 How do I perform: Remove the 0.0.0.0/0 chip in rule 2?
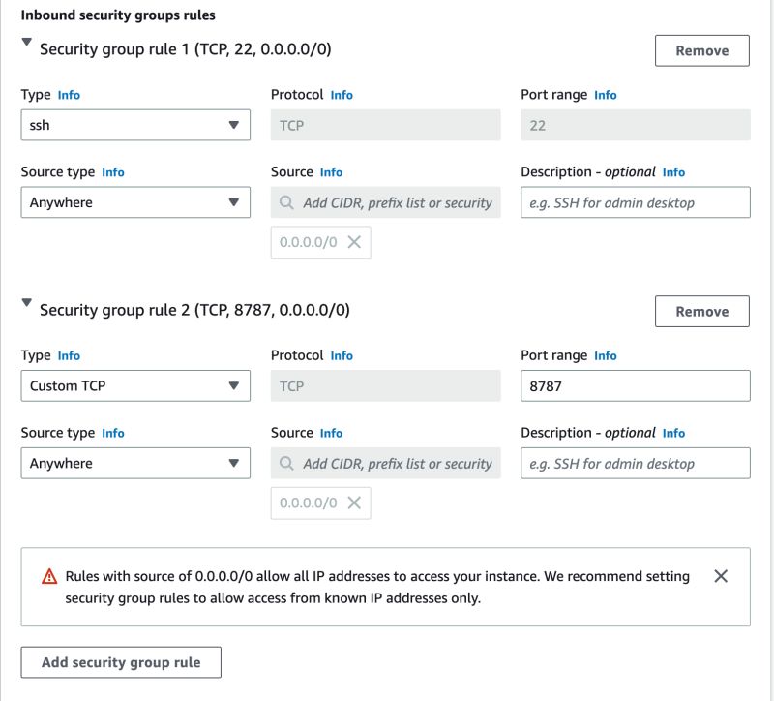(354, 503)
